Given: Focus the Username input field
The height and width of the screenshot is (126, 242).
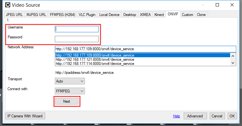Looking at the screenshot, I should point(77,29).
